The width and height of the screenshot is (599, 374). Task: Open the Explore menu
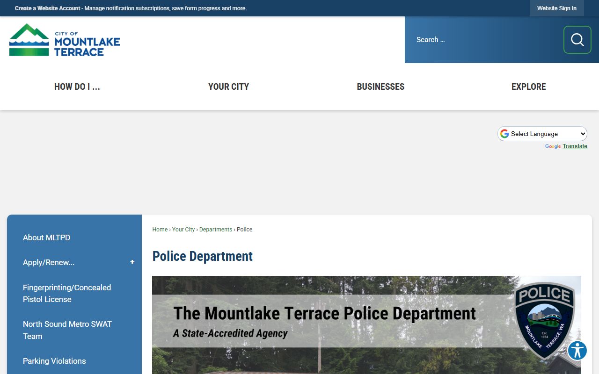[x=529, y=86]
